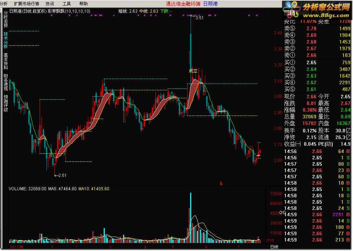Click the 量比 0.69 value

click(346, 117)
